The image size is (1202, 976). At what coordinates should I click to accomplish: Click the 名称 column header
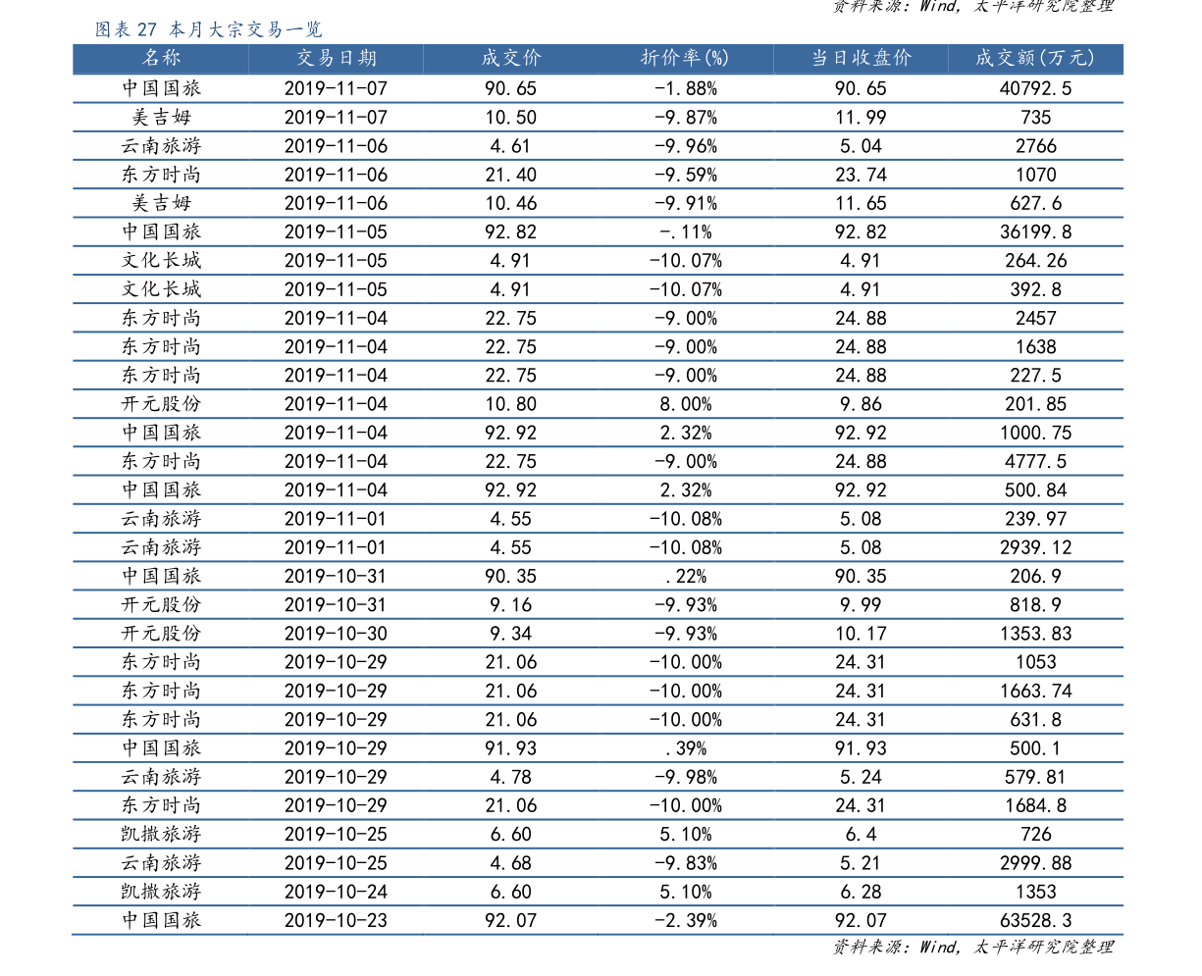162,58
